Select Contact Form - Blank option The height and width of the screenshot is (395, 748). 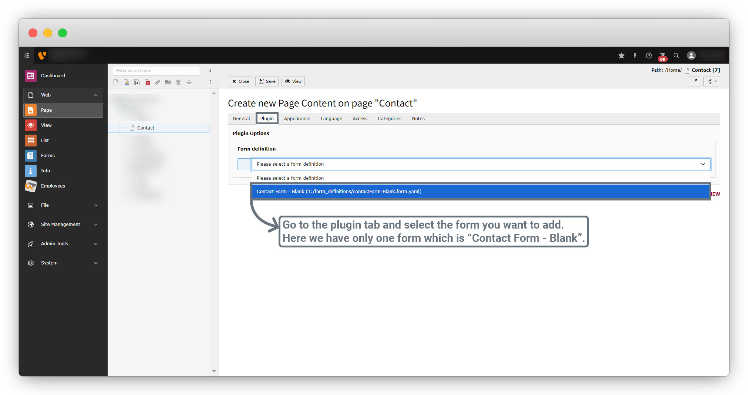pos(339,191)
